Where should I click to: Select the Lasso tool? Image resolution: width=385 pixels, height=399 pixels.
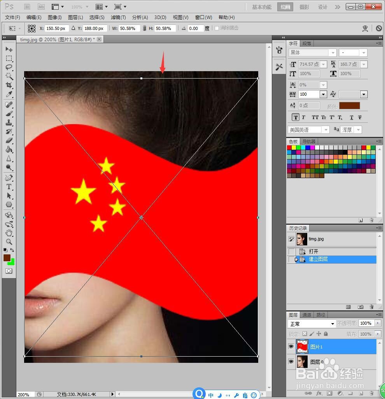(9, 67)
